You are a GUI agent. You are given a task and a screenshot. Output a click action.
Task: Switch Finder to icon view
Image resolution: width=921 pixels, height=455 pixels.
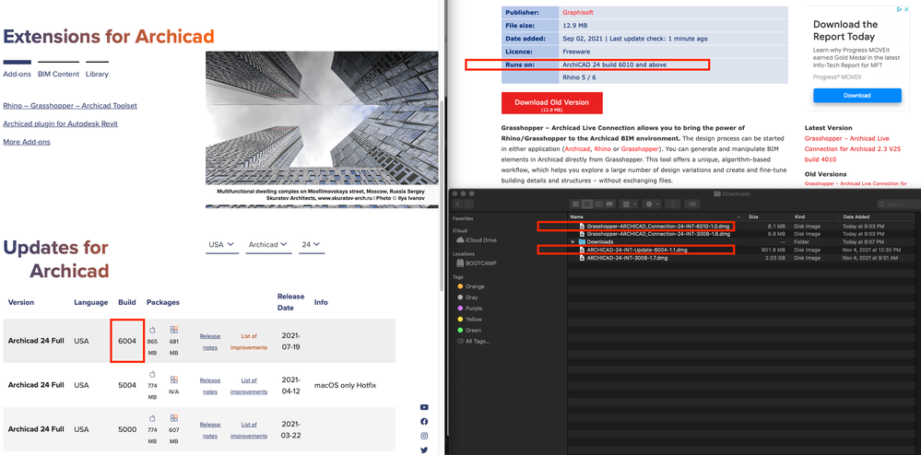(x=575, y=204)
